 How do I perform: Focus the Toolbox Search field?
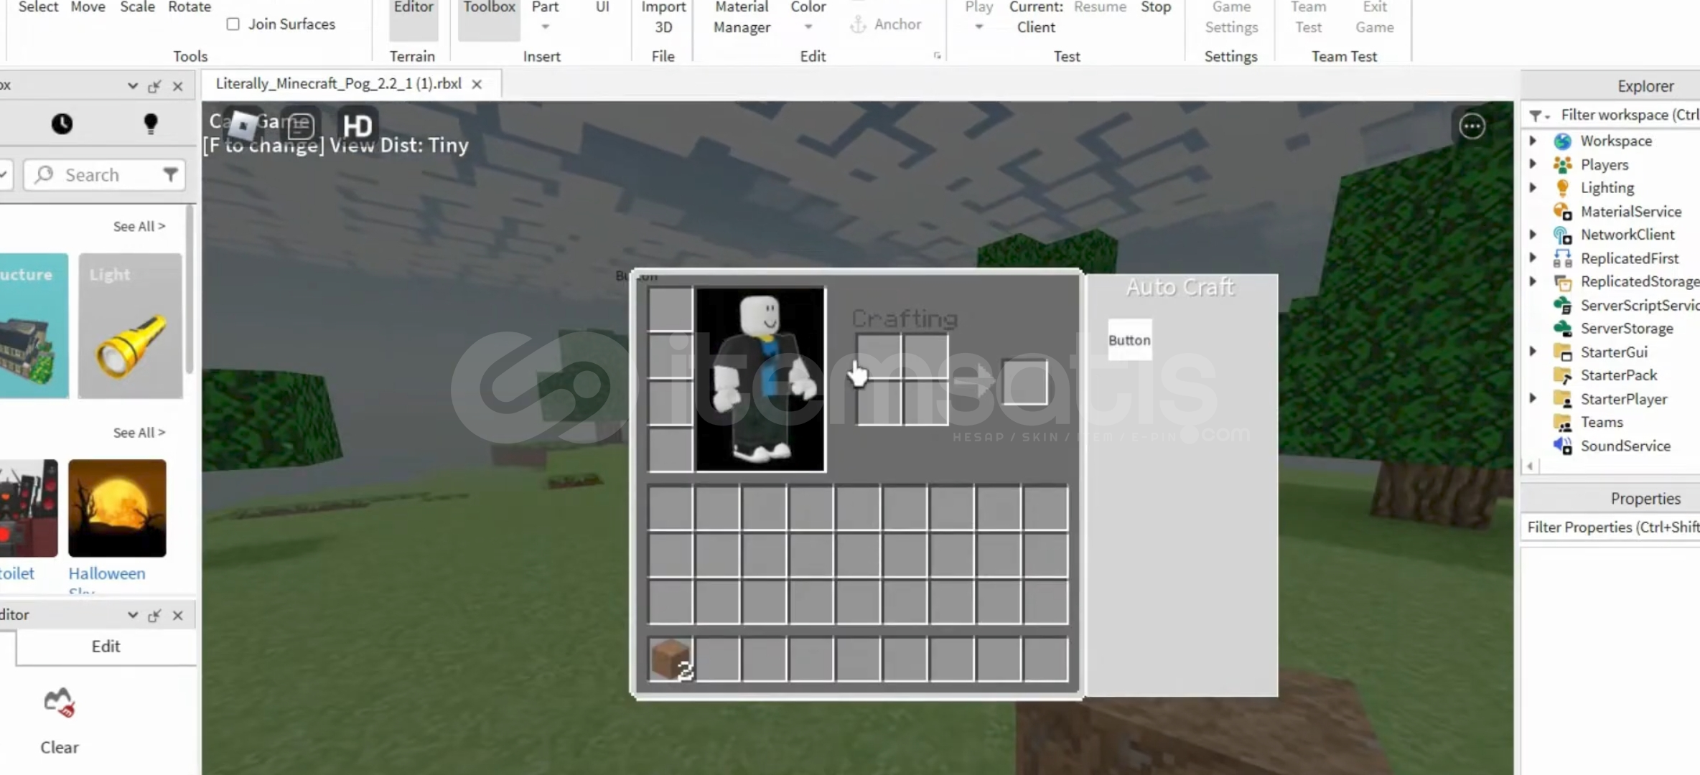(x=105, y=175)
